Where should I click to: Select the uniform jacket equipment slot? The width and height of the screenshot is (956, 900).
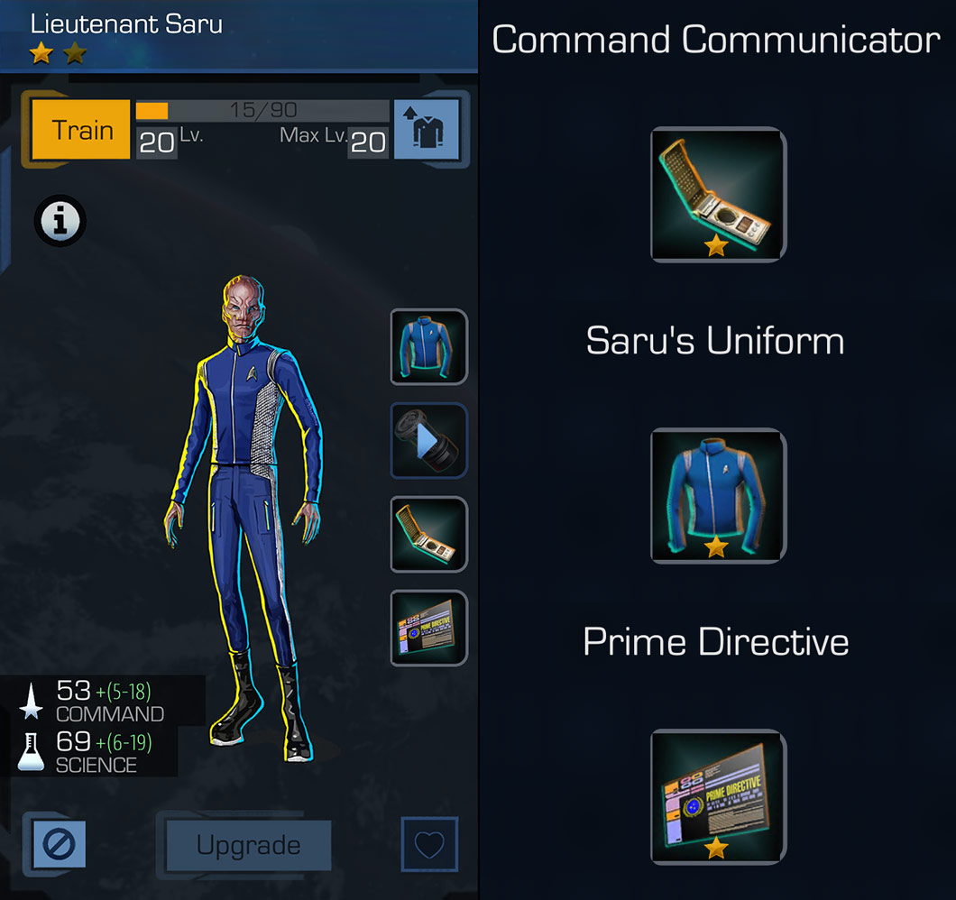click(x=428, y=346)
